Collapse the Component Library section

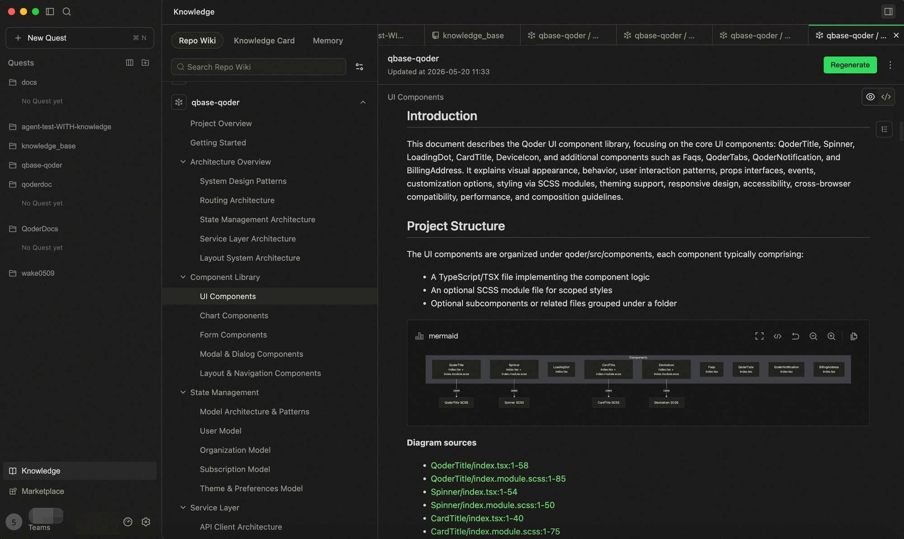tap(183, 277)
